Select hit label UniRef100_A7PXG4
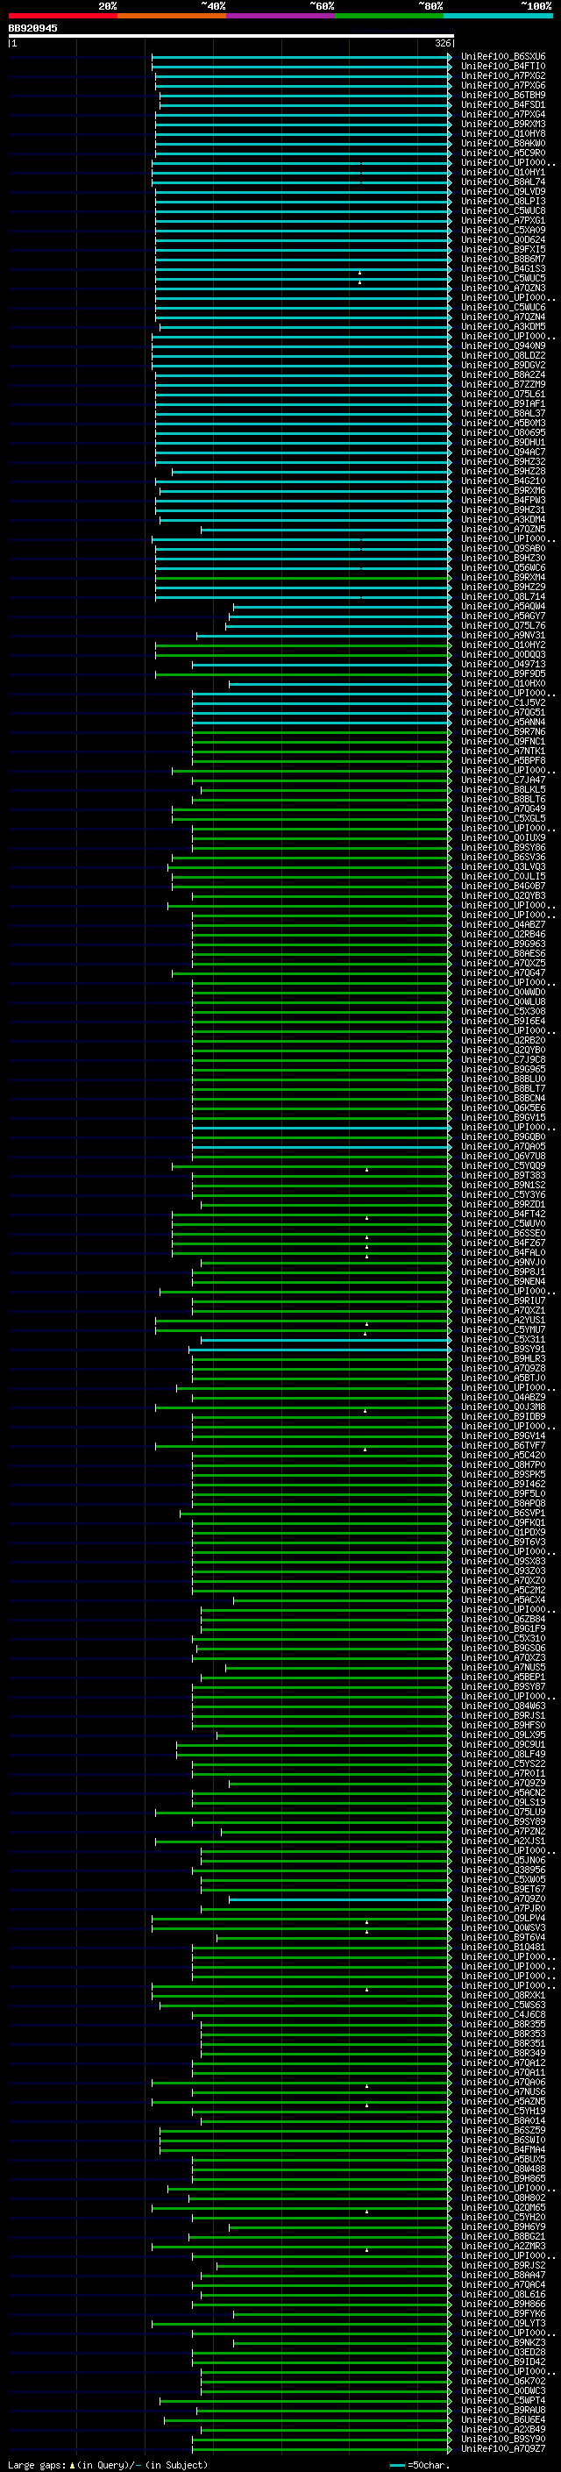This screenshot has width=561, height=2472. point(503,114)
